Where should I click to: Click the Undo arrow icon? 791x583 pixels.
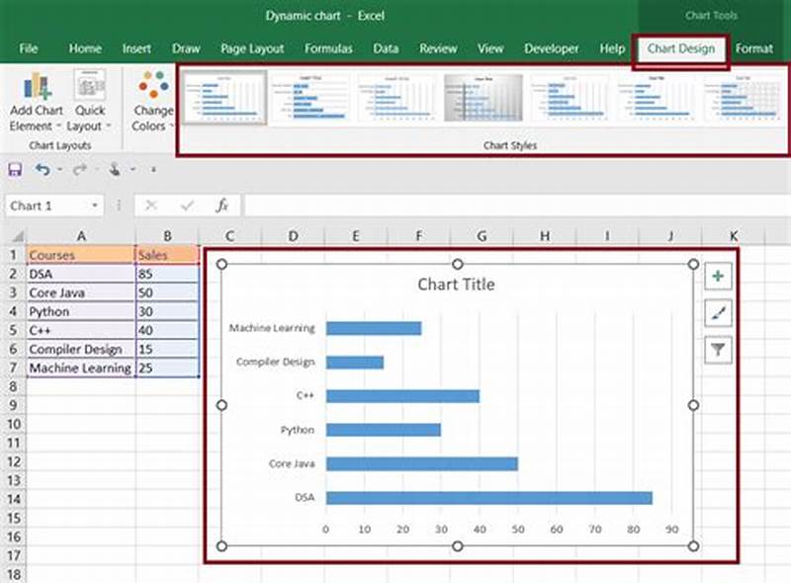point(44,169)
